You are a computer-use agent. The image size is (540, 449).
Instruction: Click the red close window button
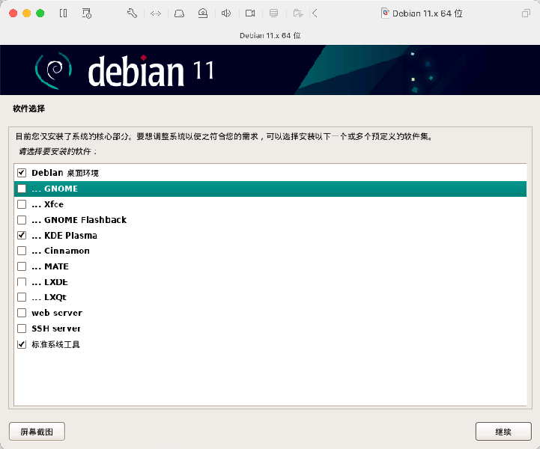tap(13, 13)
